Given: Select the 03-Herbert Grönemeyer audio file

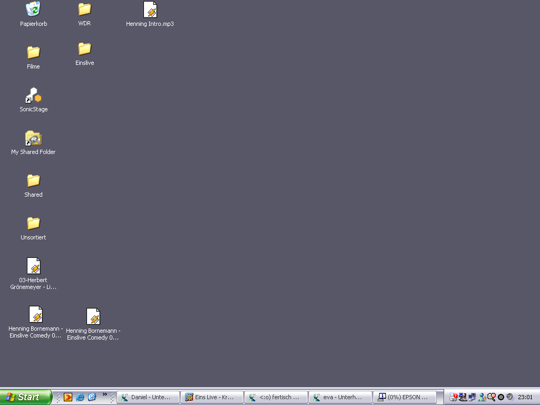Looking at the screenshot, I should 33,266.
